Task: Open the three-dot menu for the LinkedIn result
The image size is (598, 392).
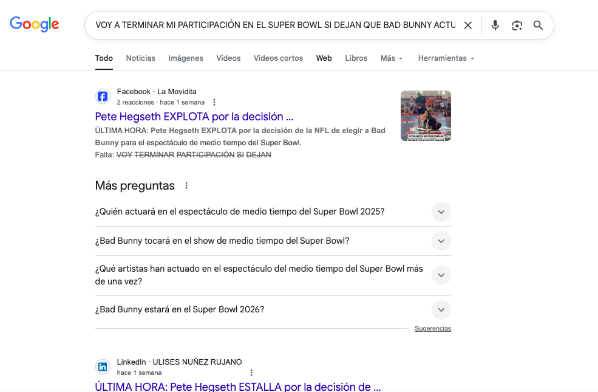Action: pos(251,373)
